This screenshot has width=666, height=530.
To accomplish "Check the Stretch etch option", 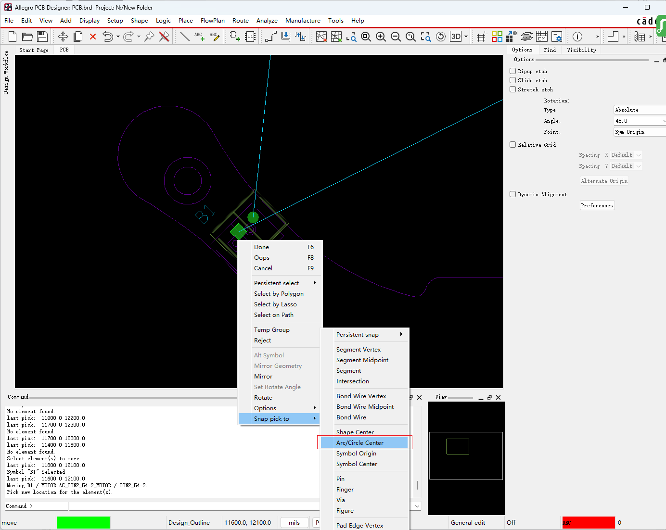I will coord(513,89).
